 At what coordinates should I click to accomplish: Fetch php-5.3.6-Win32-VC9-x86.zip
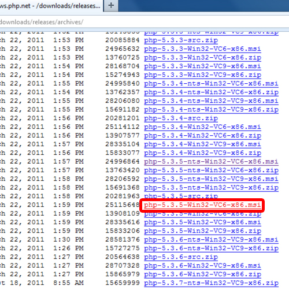click(202, 274)
